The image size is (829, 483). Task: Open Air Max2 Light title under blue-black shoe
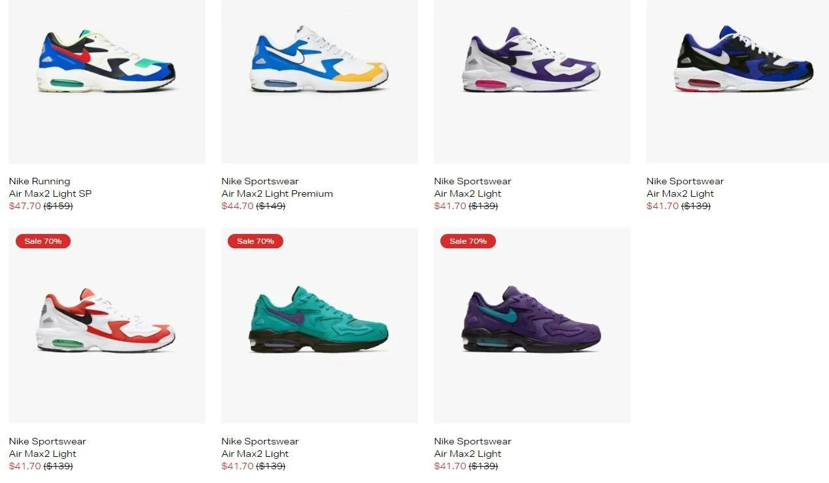point(680,193)
